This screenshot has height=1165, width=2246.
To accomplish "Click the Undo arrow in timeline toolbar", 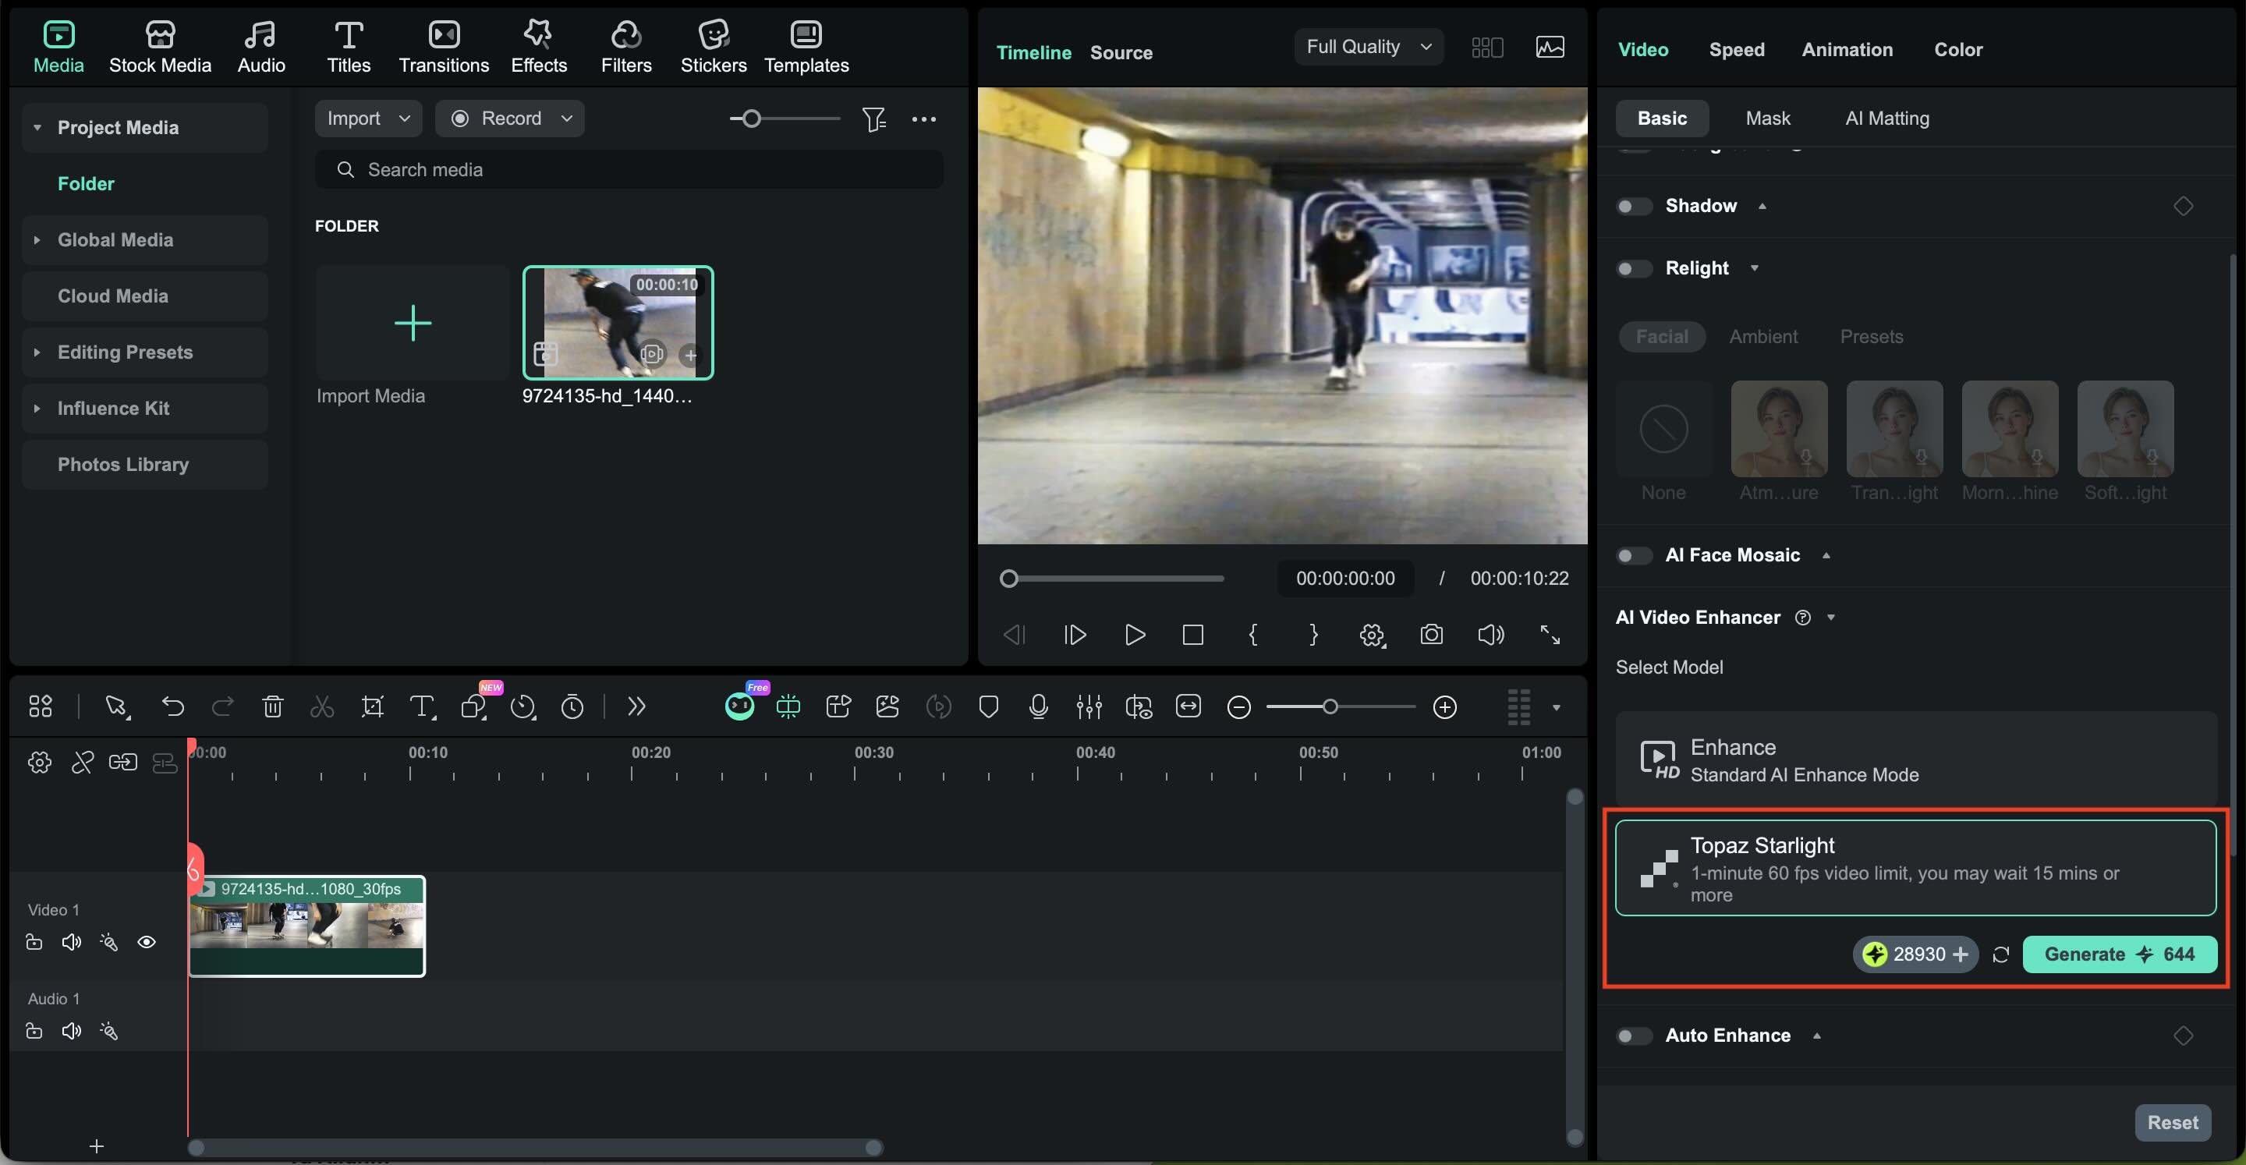I will (172, 706).
